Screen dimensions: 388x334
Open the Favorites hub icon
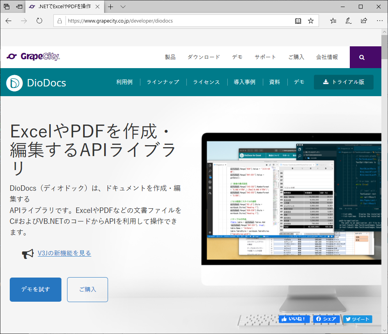pyautogui.click(x=333, y=21)
